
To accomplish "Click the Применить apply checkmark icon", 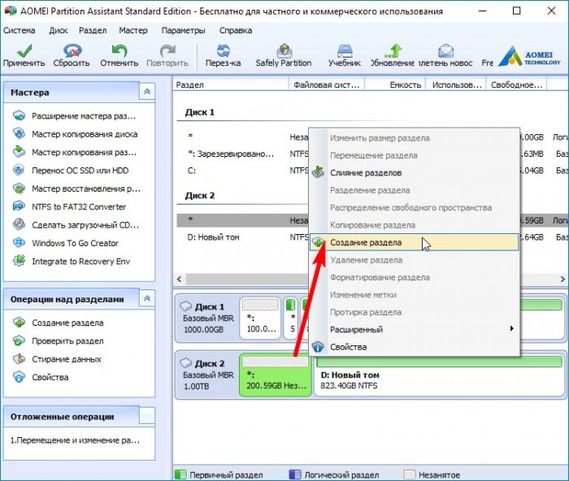I will click(x=24, y=51).
